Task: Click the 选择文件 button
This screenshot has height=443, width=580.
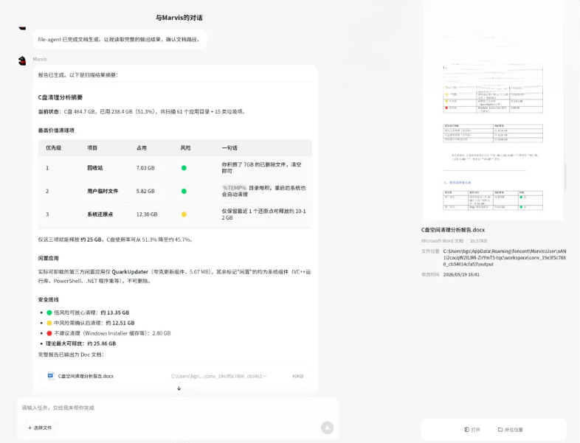Action: 40,428
